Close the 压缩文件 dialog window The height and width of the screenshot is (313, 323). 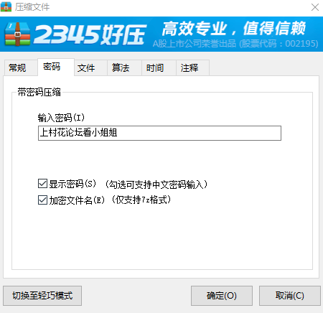tap(315, 7)
